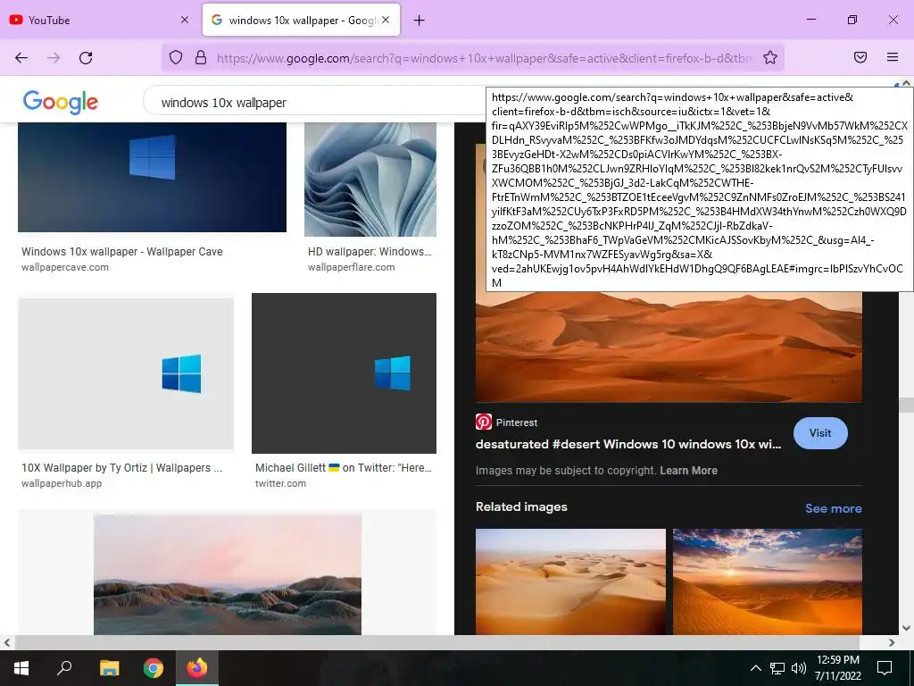
Task: Open Google Chrome from the taskbar
Action: [154, 668]
